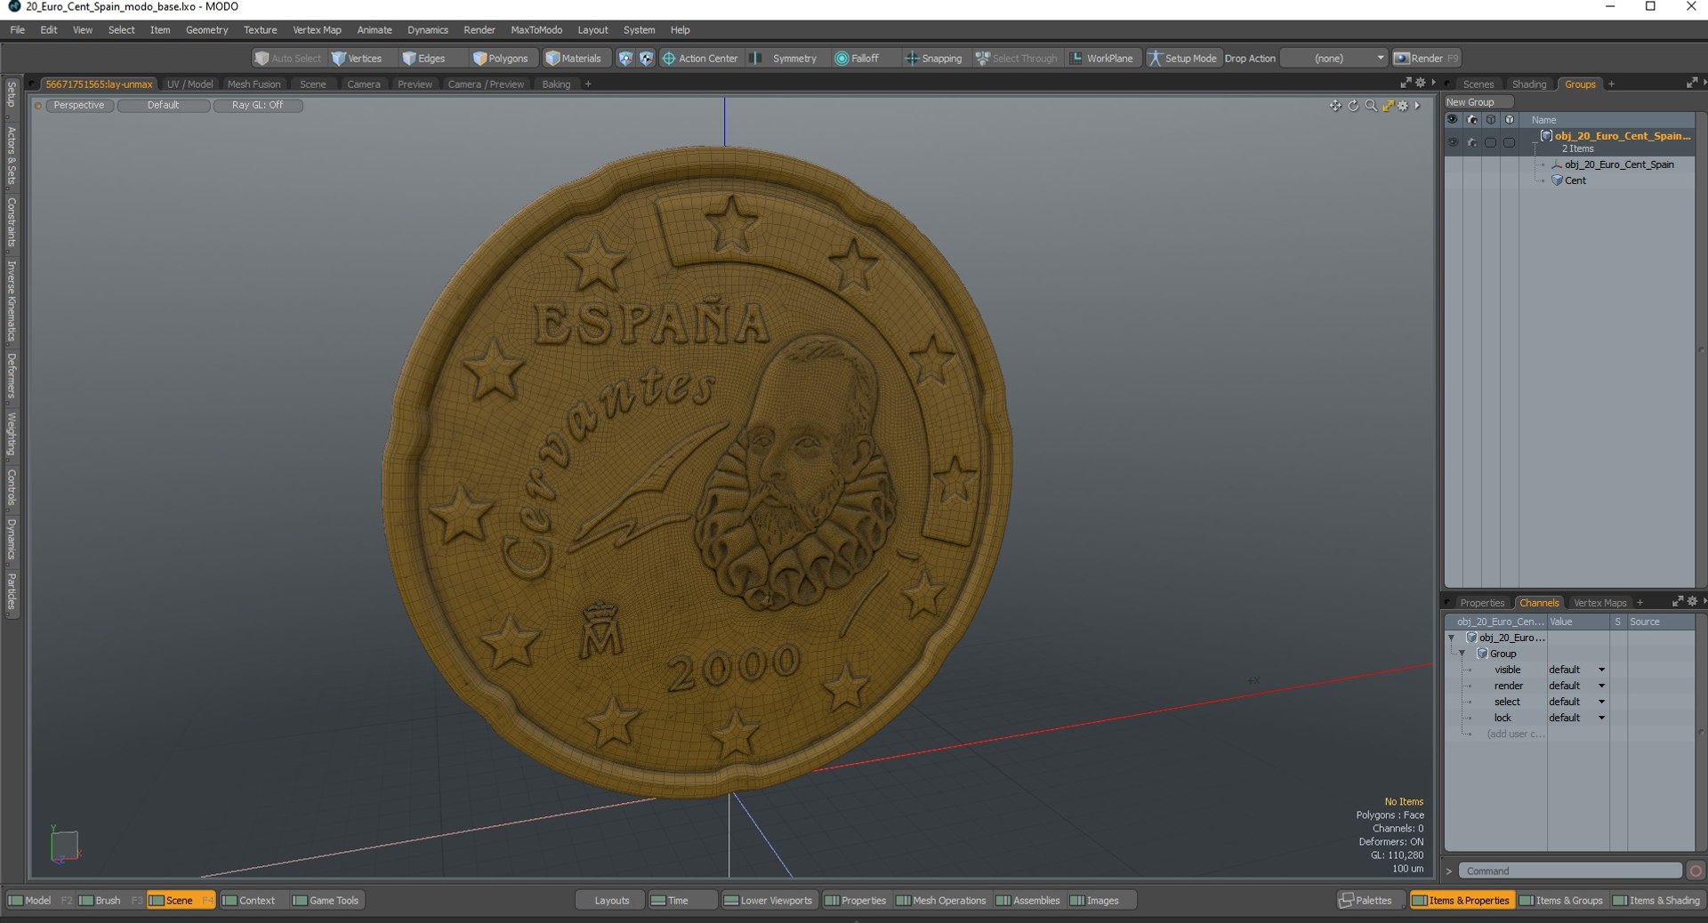Click the viewport zoom magnifier icon
This screenshot has width=1708, height=923.
pos(1371,106)
